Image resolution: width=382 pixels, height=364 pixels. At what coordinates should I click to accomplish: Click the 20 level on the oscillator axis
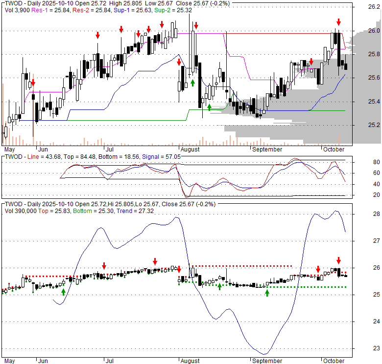(x=377, y=195)
